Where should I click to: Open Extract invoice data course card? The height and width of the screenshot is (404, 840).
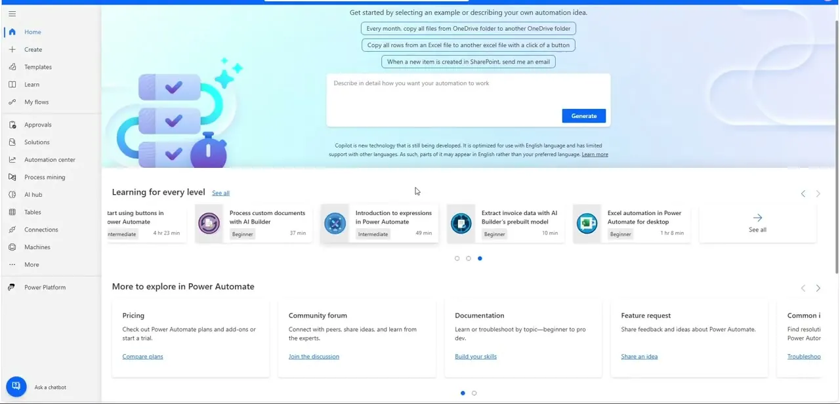[x=505, y=224]
